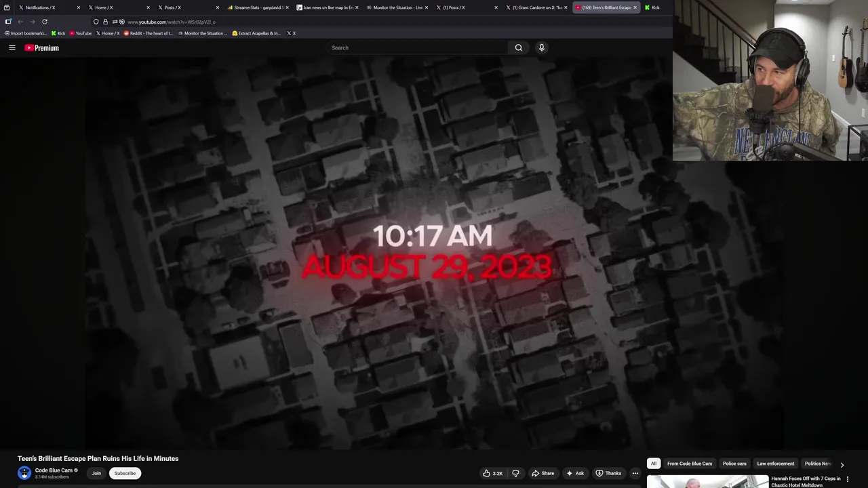Open the Ask AI button
Screen dimensions: 868x488
(x=575, y=473)
